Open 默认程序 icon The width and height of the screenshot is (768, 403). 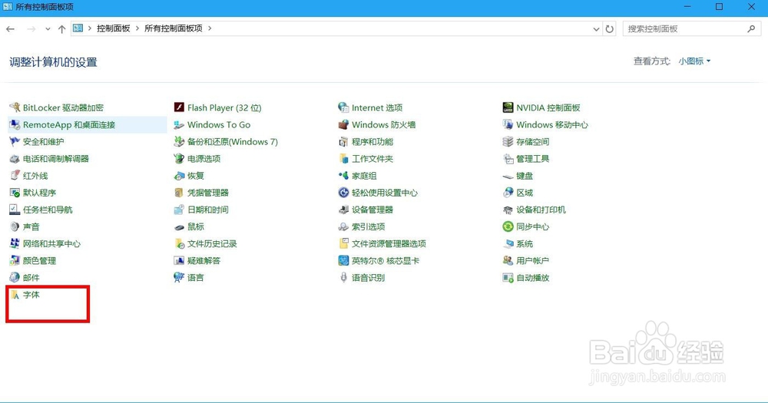click(x=15, y=193)
